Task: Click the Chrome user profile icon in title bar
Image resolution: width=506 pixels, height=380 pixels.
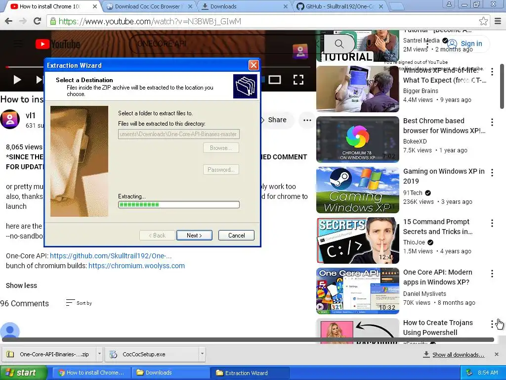Action: coord(449,4)
